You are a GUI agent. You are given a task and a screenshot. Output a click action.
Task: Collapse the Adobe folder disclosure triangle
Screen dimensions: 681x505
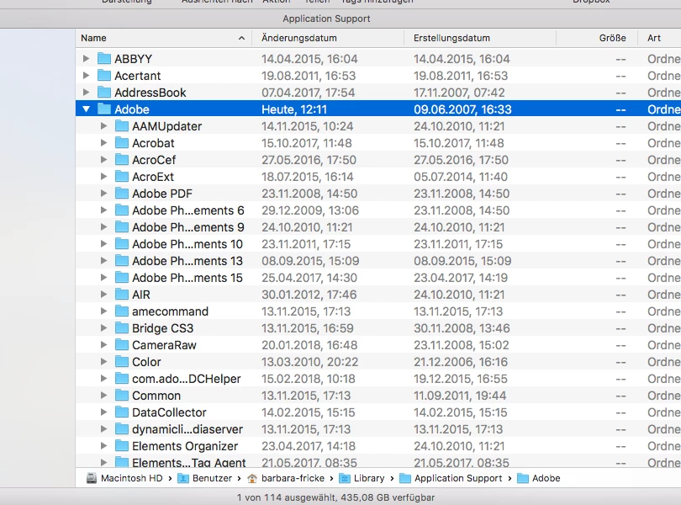86,109
